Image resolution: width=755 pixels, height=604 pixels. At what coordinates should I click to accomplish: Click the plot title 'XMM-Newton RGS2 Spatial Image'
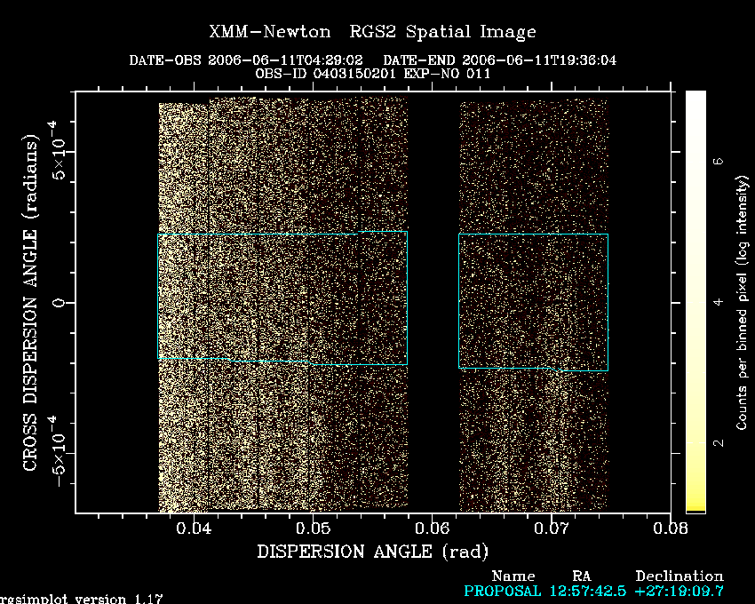tap(372, 32)
